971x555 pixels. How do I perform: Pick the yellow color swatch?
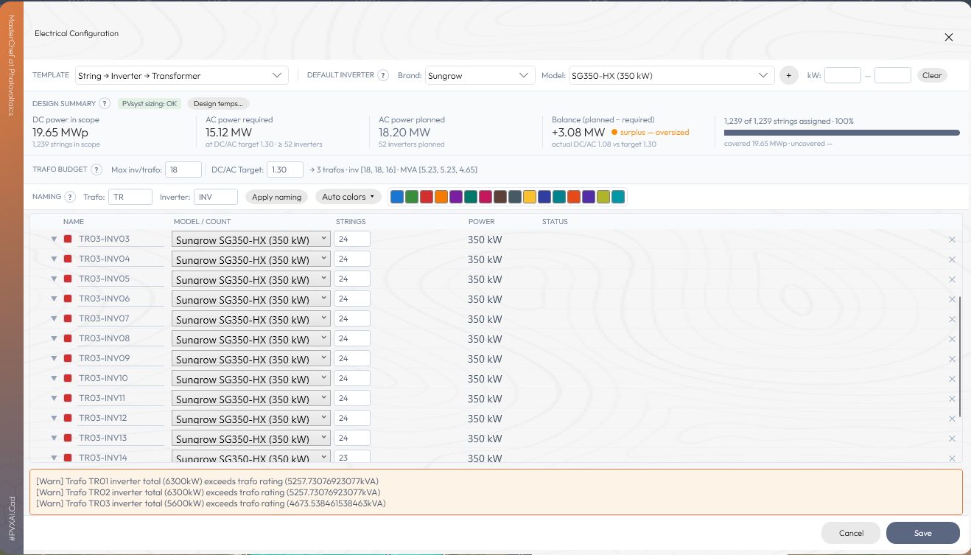530,197
